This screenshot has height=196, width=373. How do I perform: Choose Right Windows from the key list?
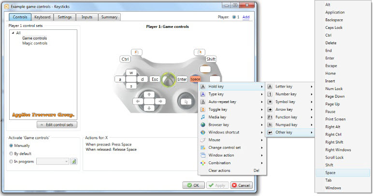[343, 150]
